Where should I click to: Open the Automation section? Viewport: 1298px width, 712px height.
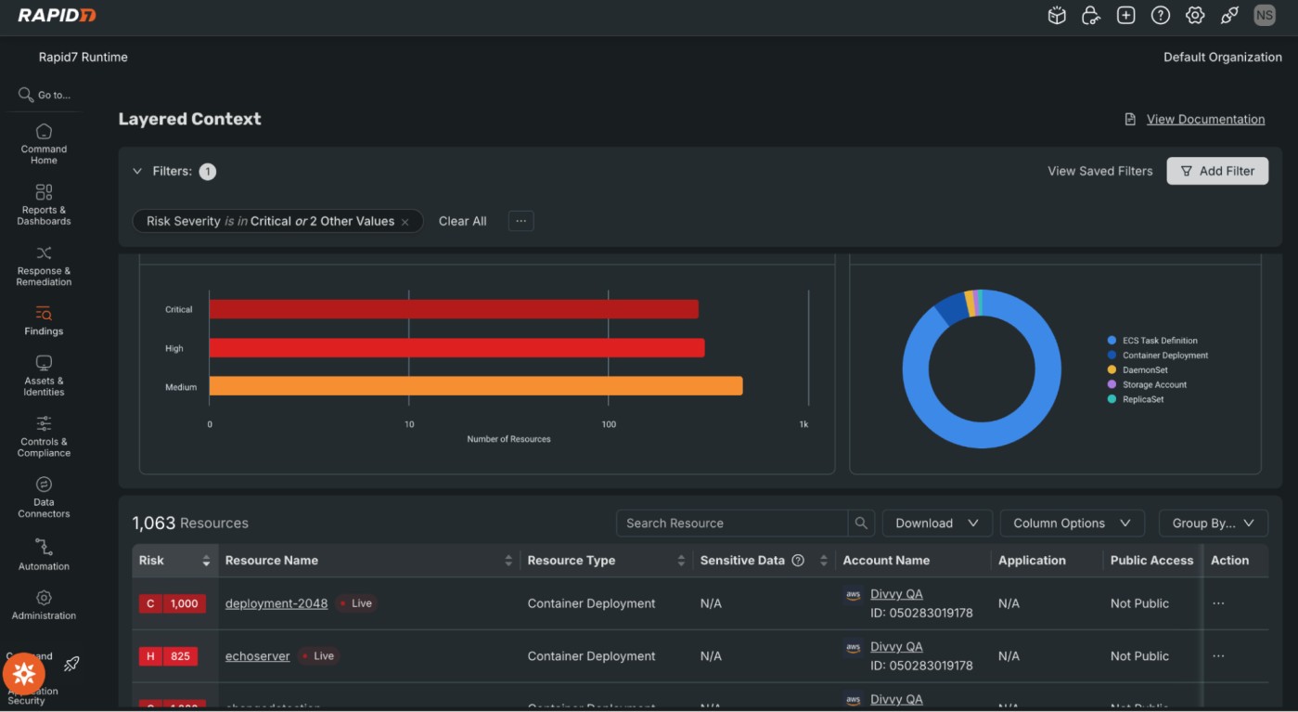[x=43, y=554]
